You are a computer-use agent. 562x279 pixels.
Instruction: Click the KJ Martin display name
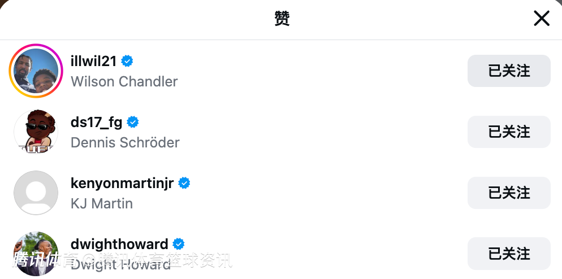(x=102, y=203)
